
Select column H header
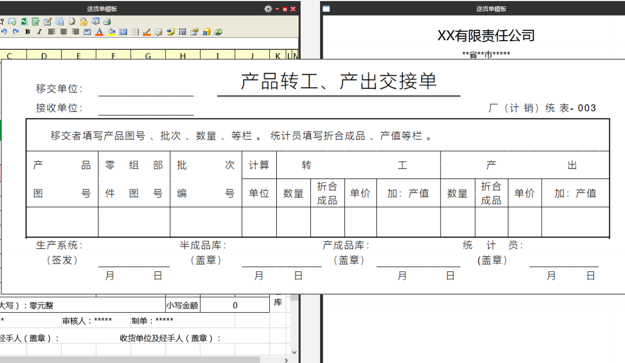(183, 55)
